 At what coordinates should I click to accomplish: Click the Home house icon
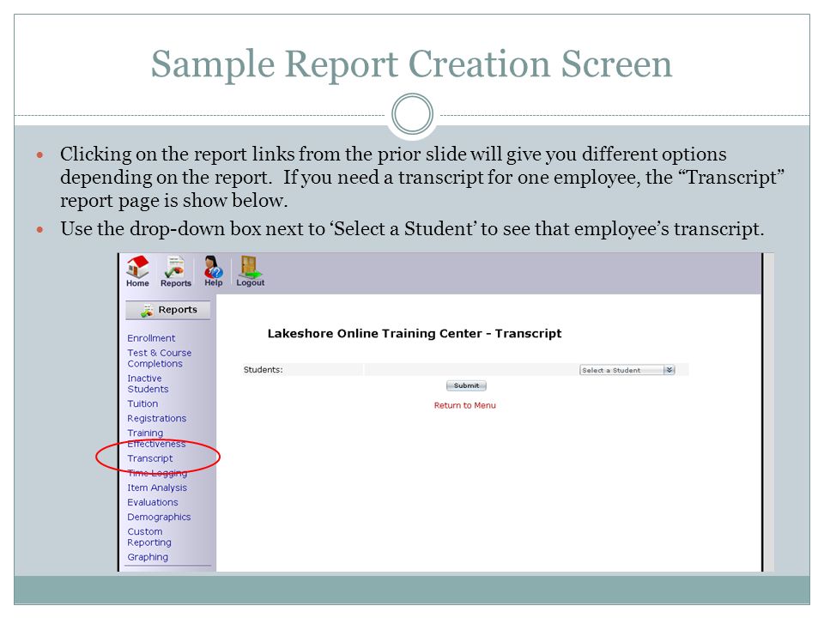[137, 267]
